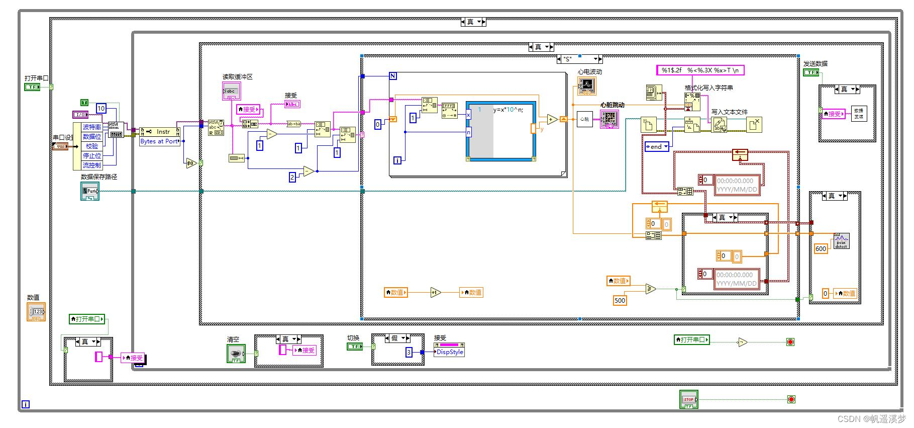Click the 心跳 subVI box

click(x=584, y=119)
